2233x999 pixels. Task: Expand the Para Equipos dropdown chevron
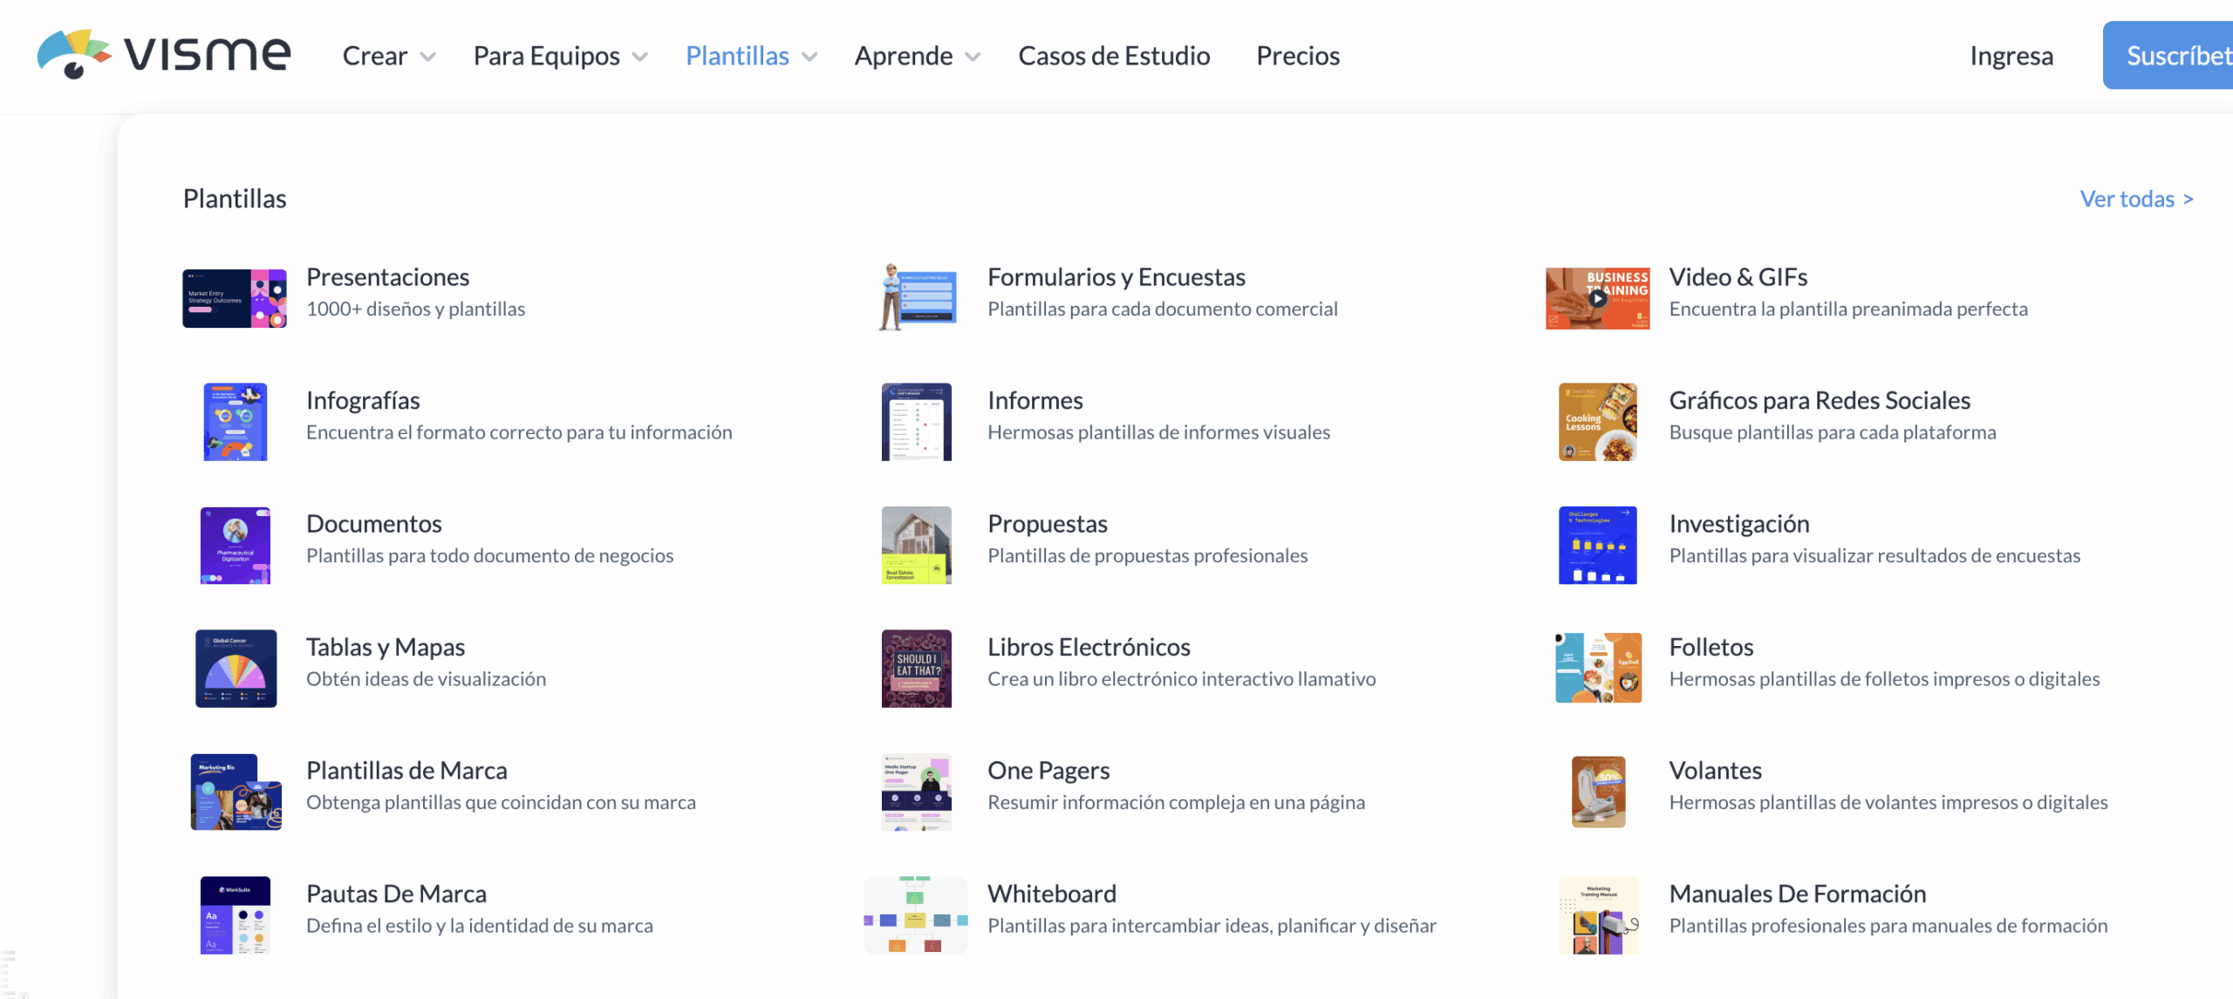(640, 58)
